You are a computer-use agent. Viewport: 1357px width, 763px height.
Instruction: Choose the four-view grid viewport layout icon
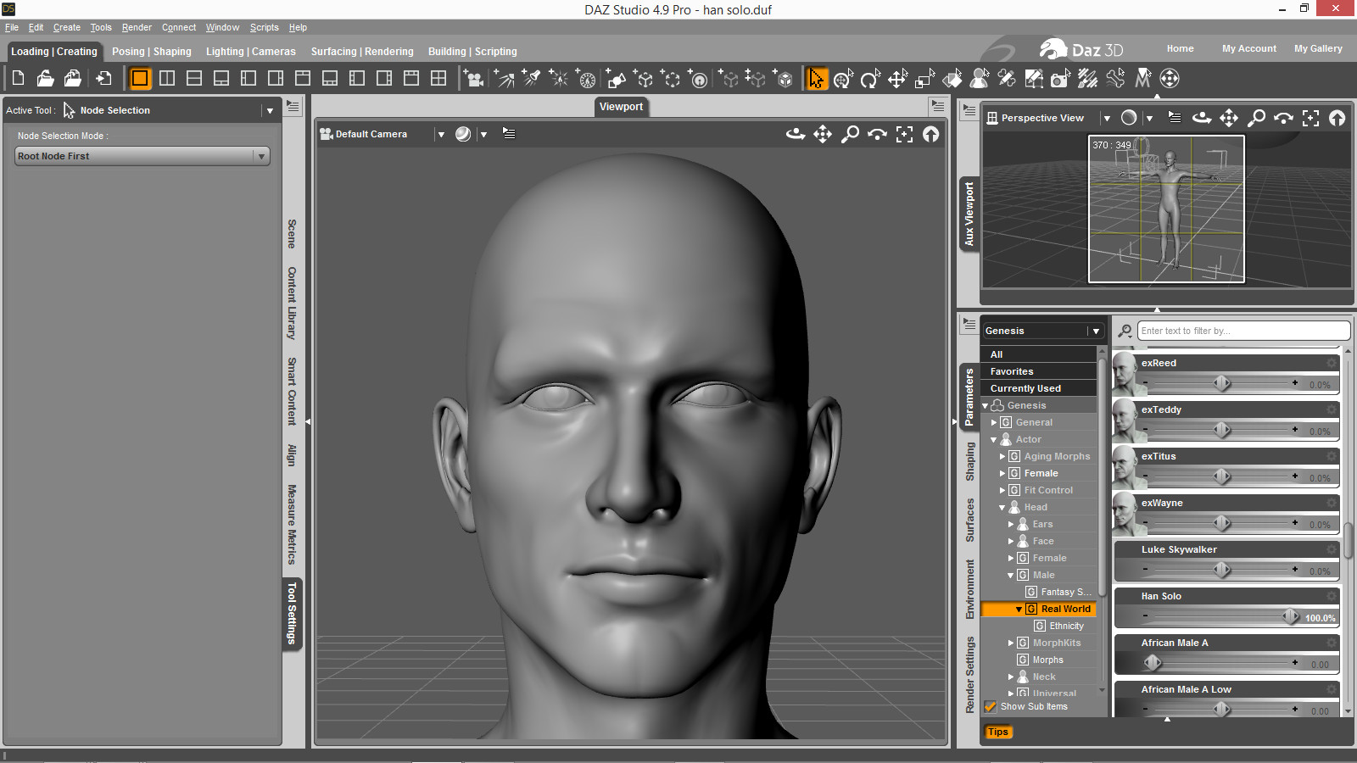click(x=438, y=79)
